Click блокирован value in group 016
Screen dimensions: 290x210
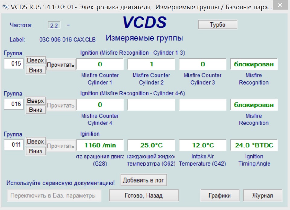coord(254,105)
